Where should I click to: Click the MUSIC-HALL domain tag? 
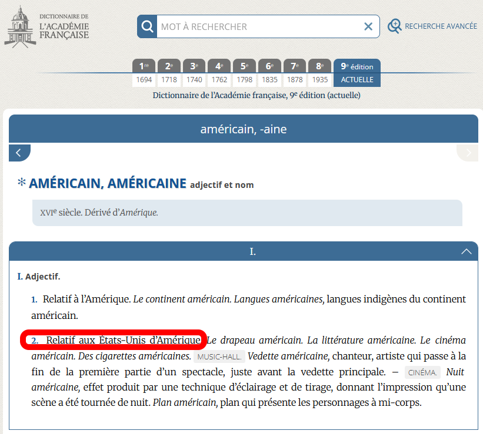(219, 357)
